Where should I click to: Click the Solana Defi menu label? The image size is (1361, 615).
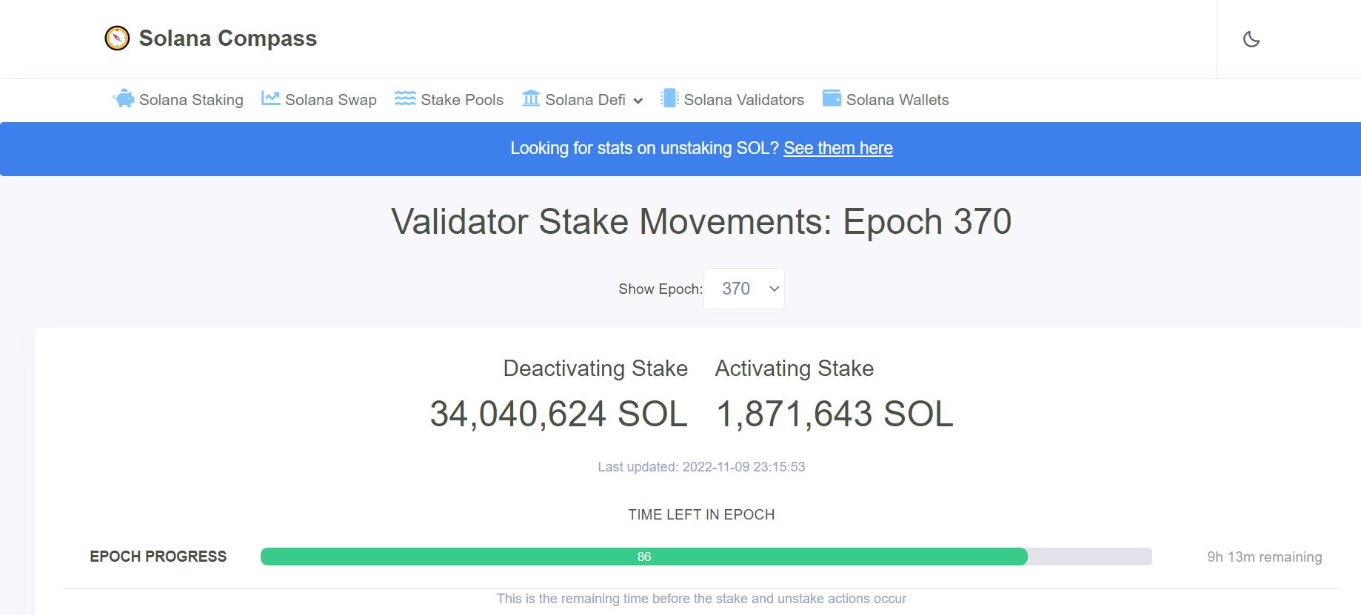tap(585, 100)
